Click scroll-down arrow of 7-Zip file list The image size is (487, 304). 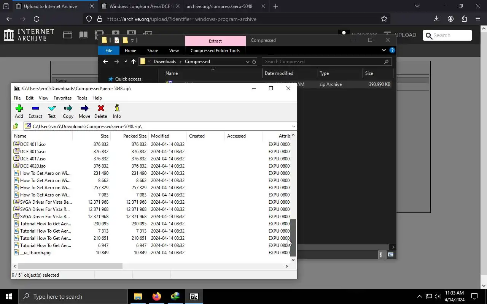pyautogui.click(x=293, y=260)
